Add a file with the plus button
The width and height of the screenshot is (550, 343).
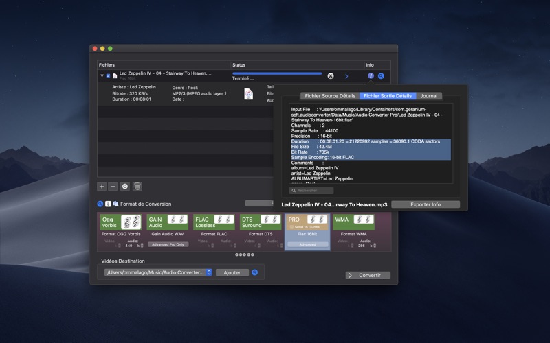(102, 186)
